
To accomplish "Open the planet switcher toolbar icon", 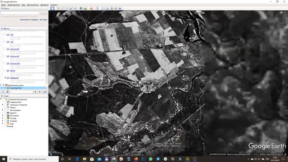I will pos(91,8).
